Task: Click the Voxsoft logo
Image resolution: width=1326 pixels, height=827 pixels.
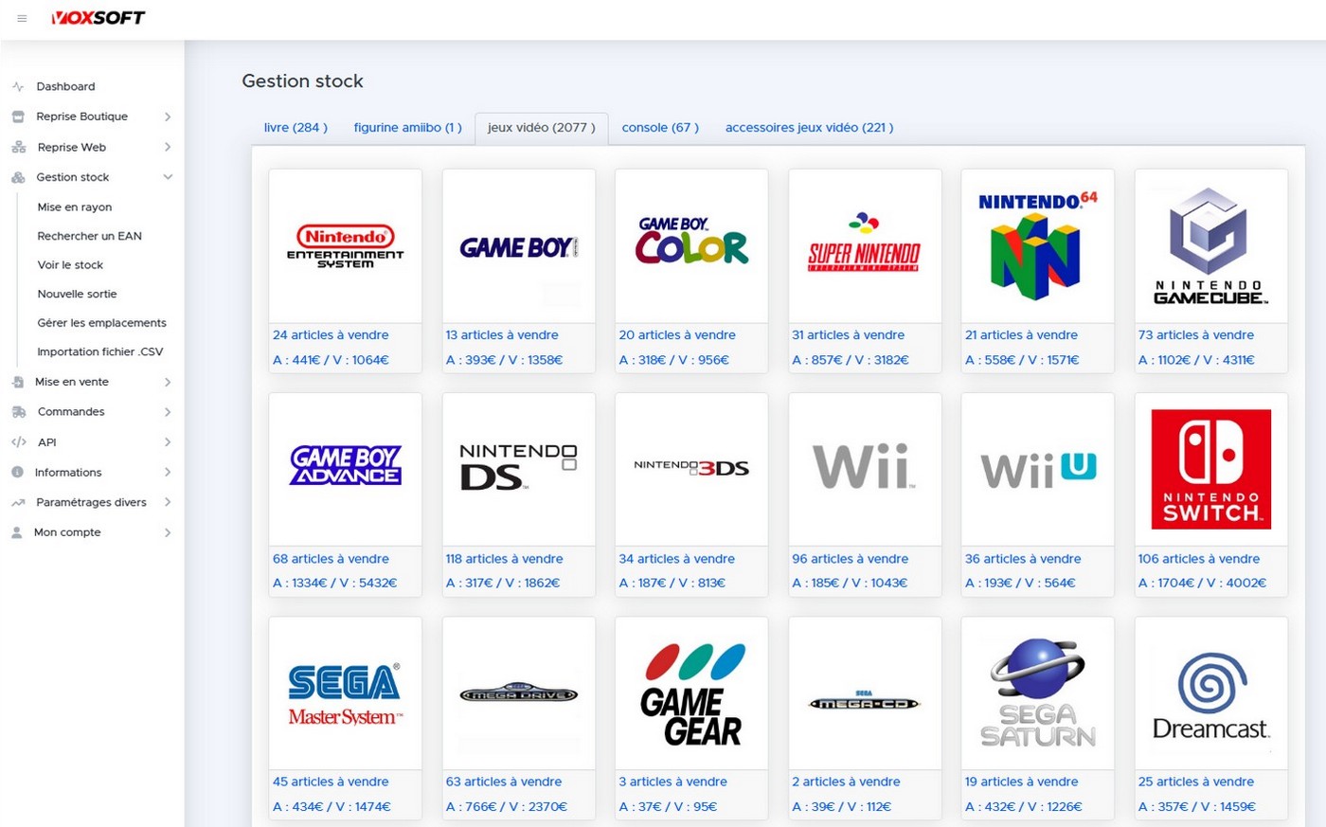Action: [x=99, y=18]
